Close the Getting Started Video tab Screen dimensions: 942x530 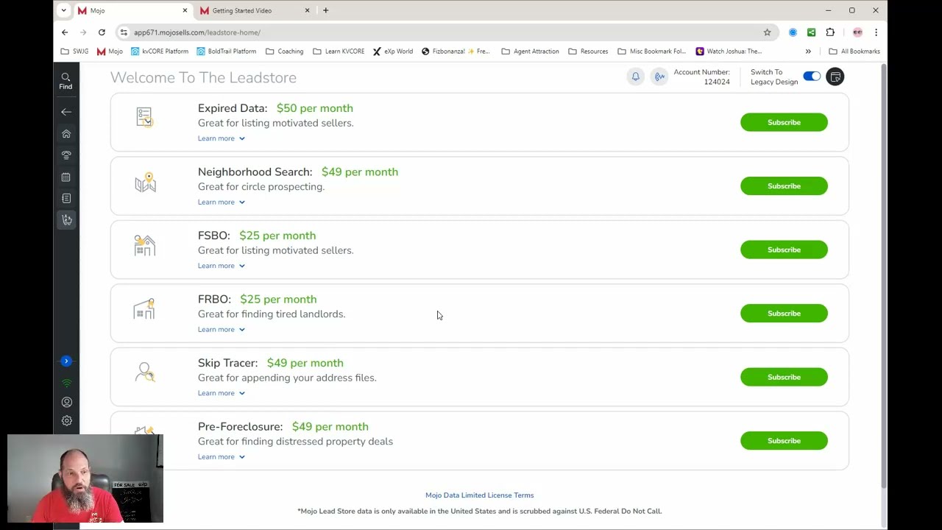click(307, 10)
